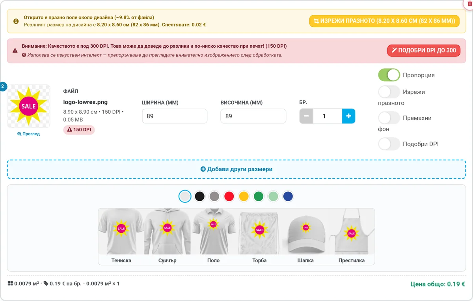Enable the Изрежи празното toggle
Screen dimensions: 473x301
click(389, 92)
